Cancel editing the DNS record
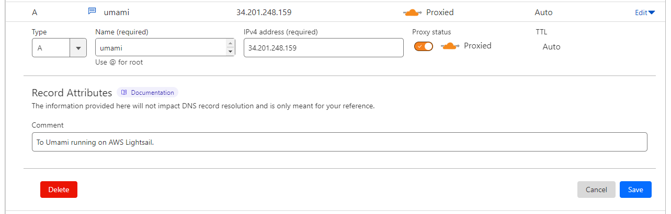Image resolution: width=671 pixels, height=214 pixels. pos(596,190)
